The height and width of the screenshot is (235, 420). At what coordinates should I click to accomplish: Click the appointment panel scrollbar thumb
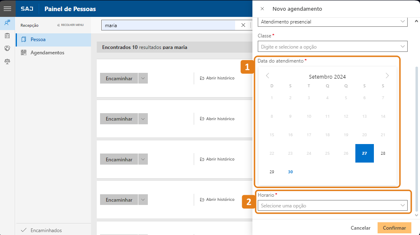(x=417, y=139)
